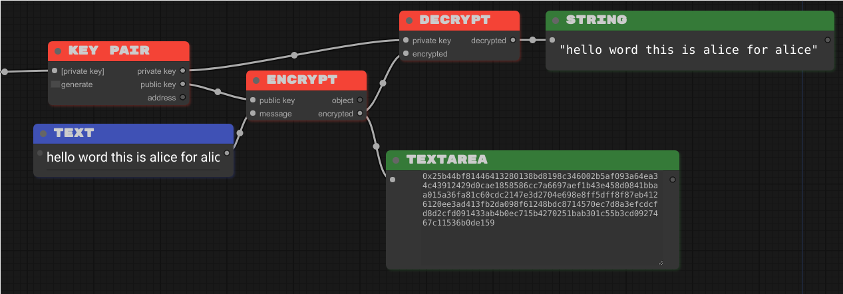Click the Decrypt node title dot
The height and width of the screenshot is (294, 843).
409,20
